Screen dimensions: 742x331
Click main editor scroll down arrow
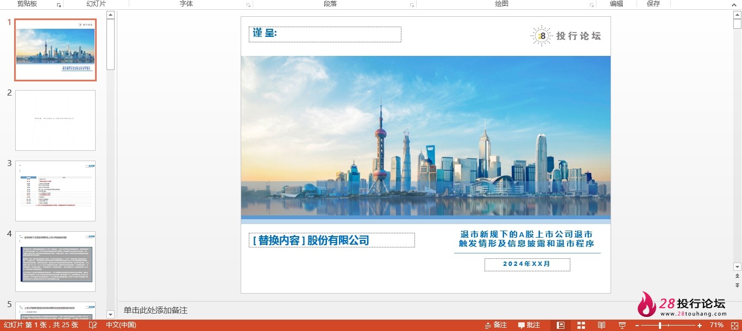click(737, 266)
